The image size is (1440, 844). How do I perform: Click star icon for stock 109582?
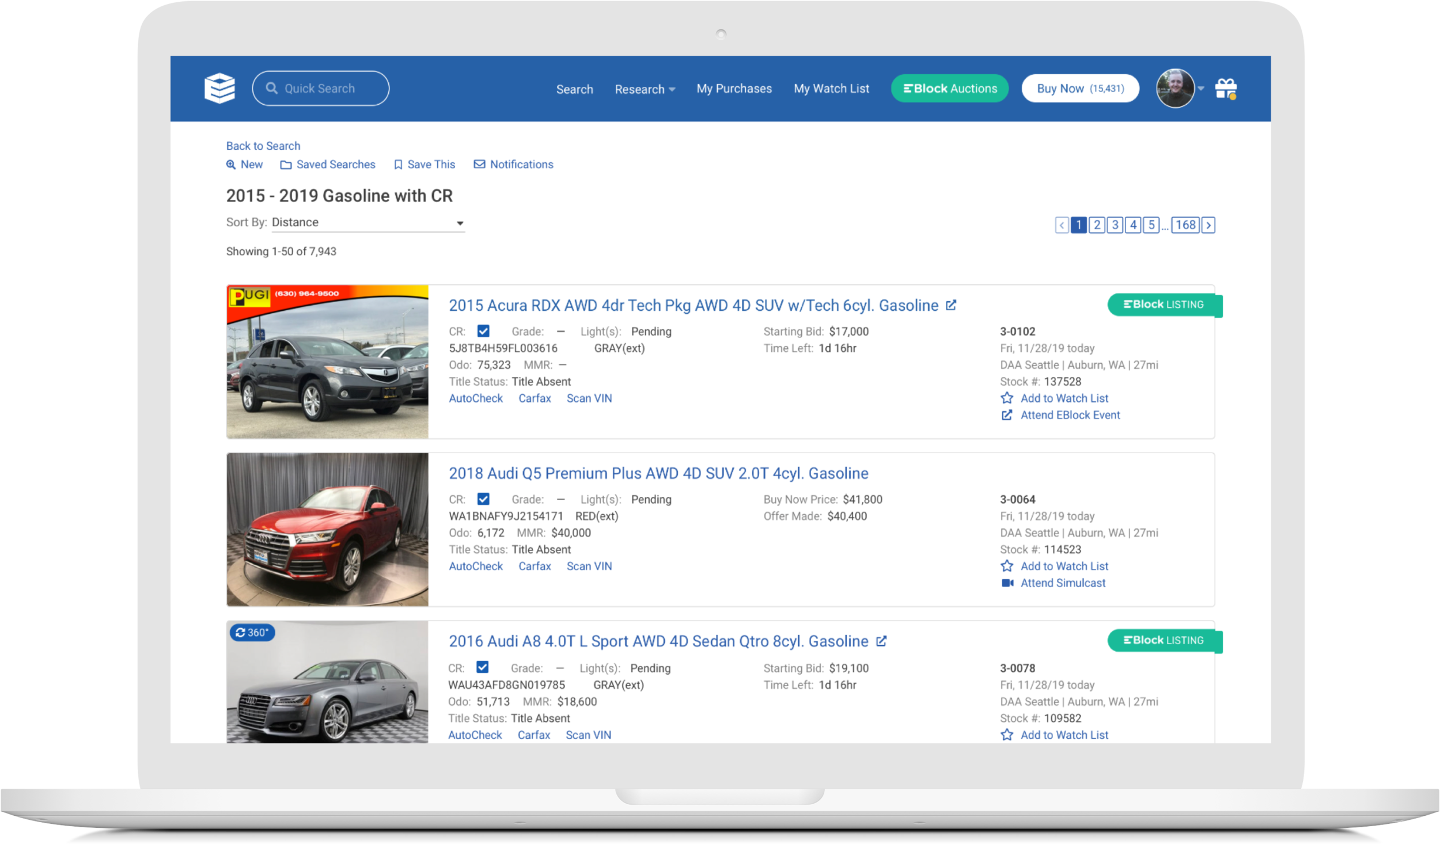tap(1006, 735)
